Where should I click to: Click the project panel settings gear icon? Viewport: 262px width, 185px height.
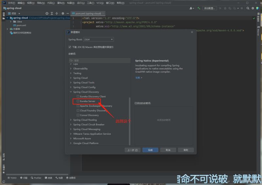coord(63,13)
